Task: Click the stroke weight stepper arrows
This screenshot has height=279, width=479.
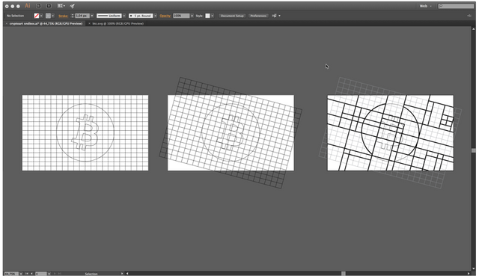Action: (x=73, y=16)
